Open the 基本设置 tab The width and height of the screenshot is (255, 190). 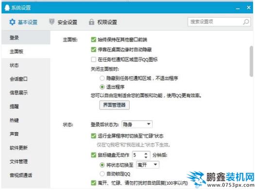pos(23,22)
